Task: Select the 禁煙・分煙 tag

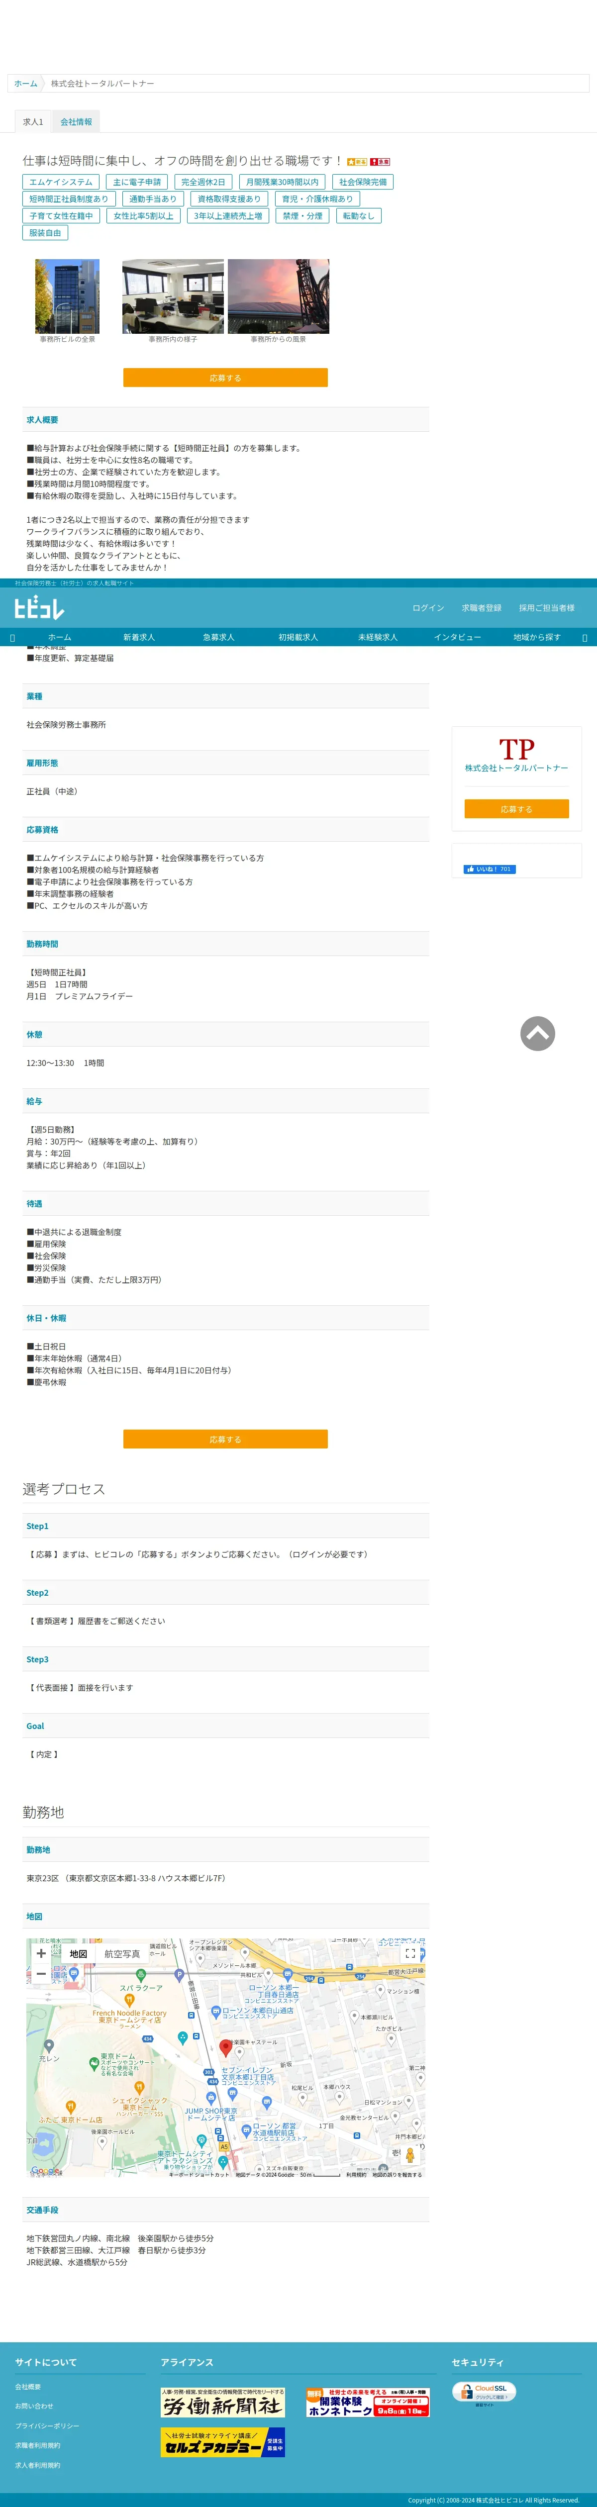Action: click(302, 216)
